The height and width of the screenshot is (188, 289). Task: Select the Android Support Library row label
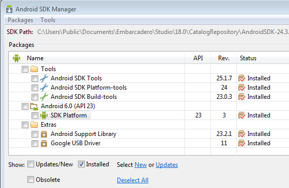coord(83,134)
